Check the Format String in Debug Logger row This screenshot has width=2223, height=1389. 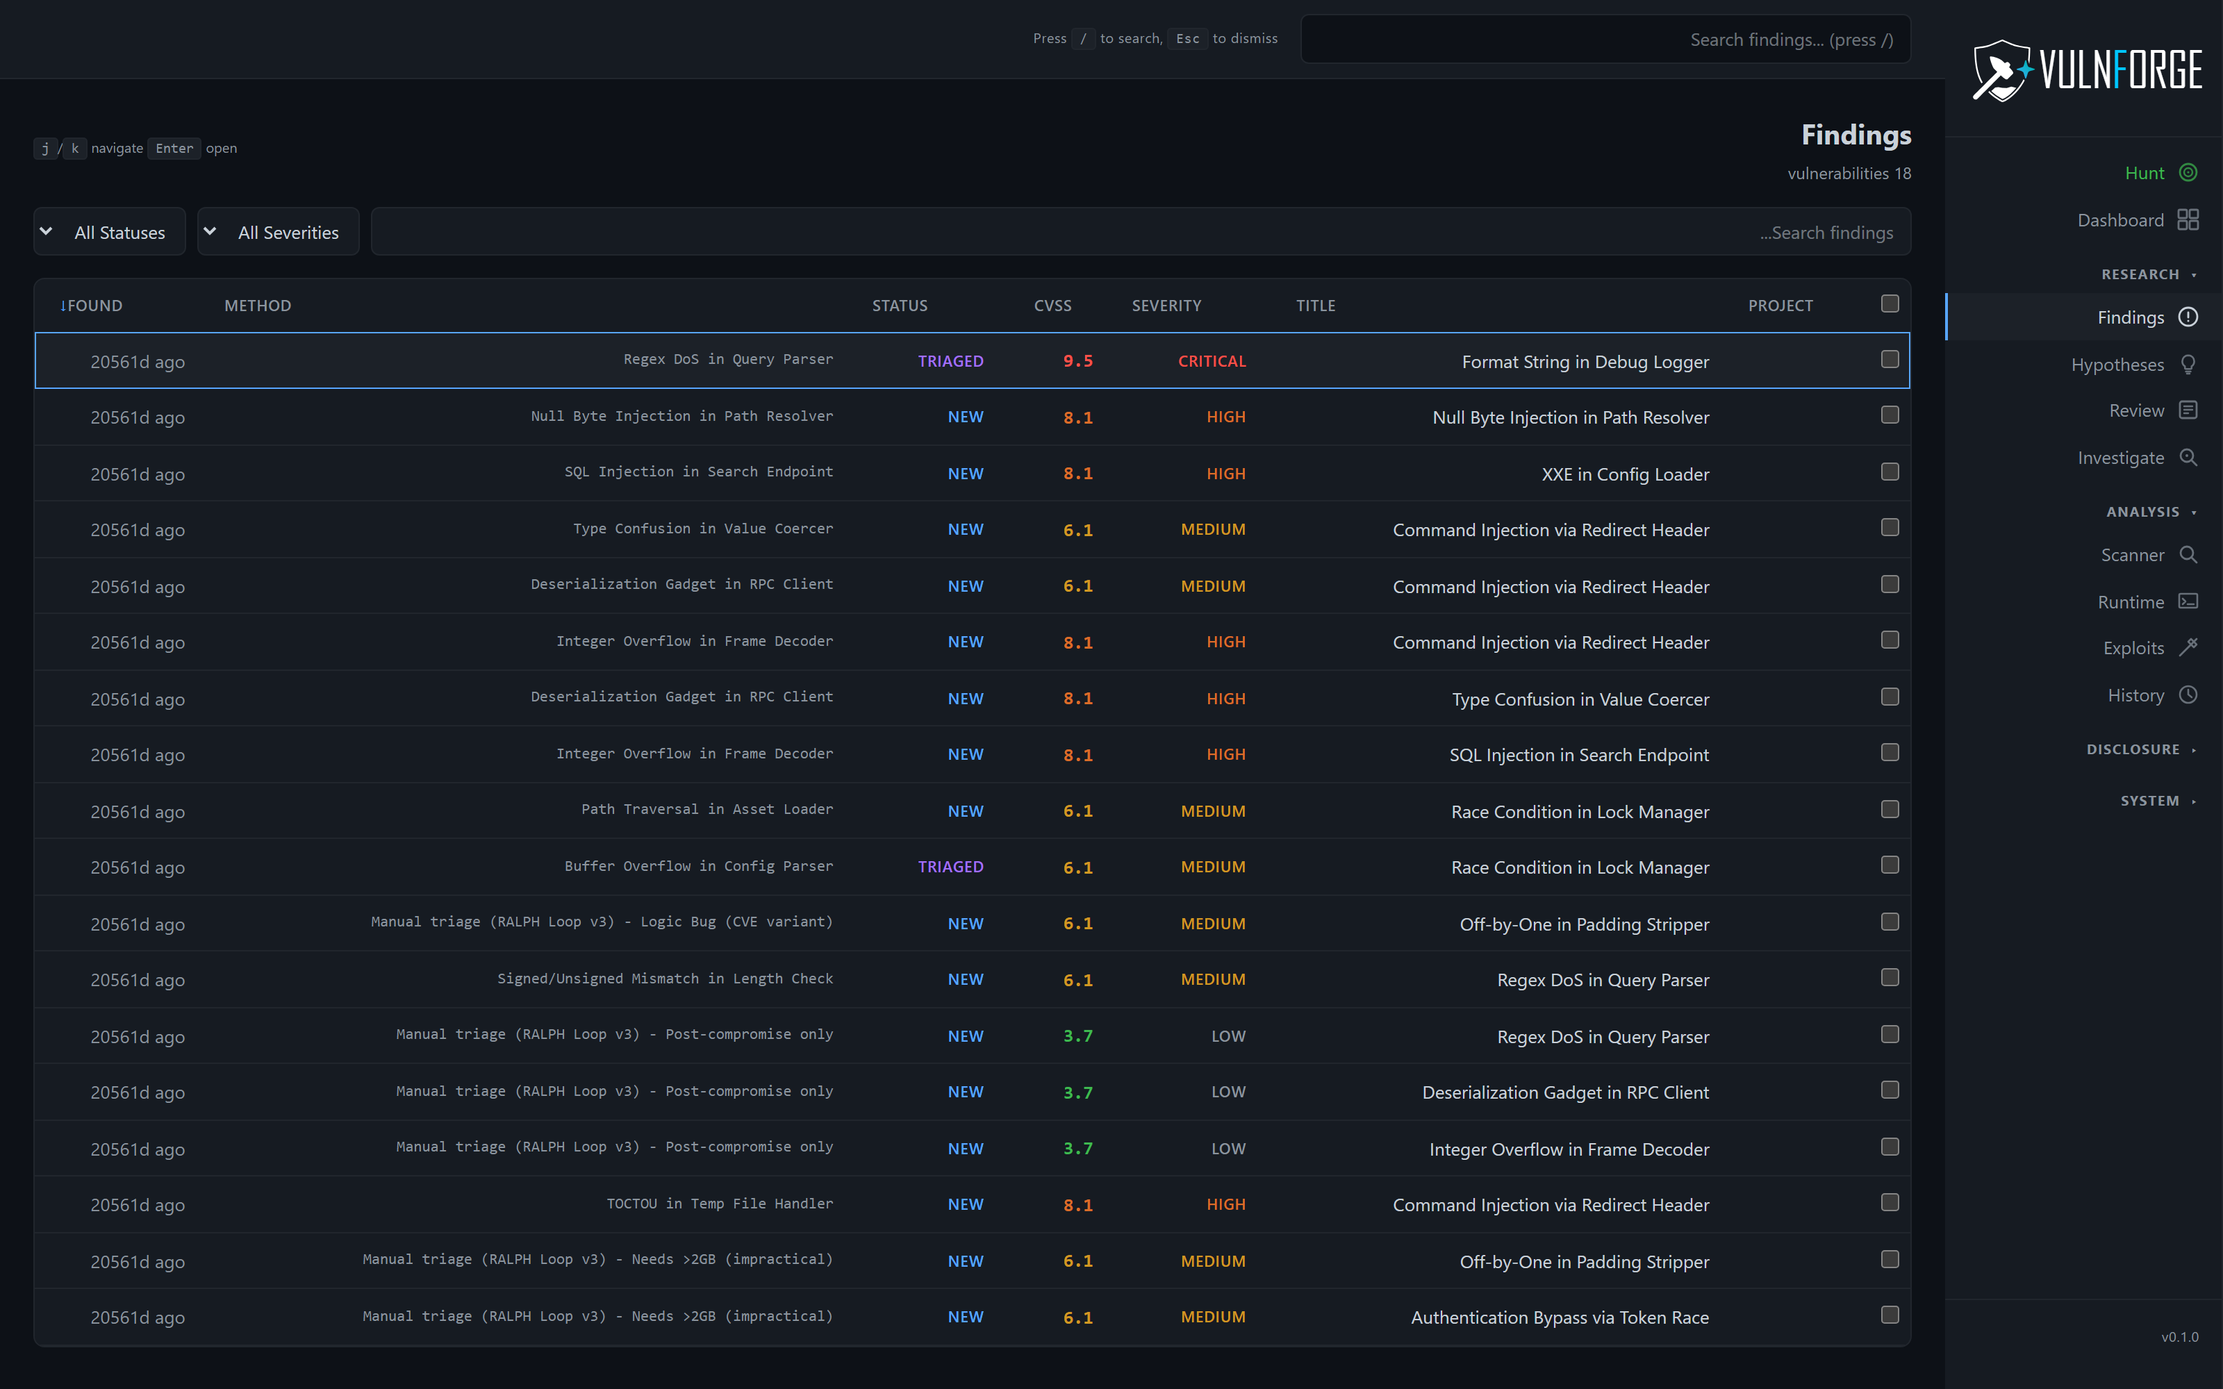click(1890, 360)
